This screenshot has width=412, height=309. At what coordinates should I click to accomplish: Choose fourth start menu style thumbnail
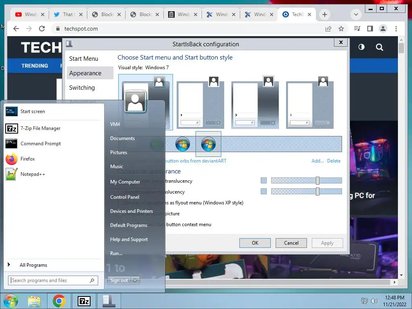(310, 103)
